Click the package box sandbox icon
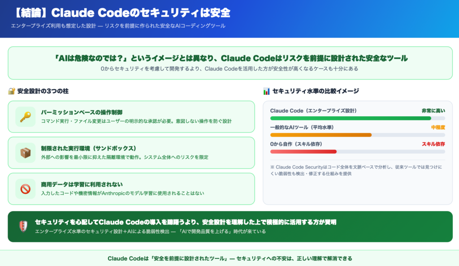Screen dimensions: 459x266 tap(25, 153)
